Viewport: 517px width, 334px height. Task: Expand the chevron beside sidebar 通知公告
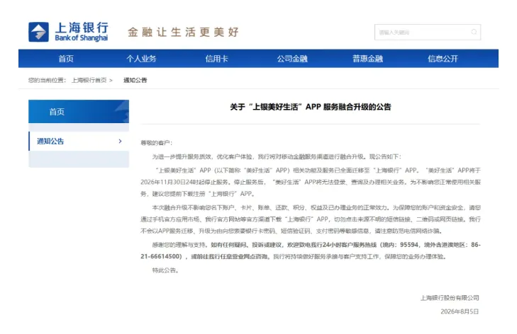tap(120, 141)
